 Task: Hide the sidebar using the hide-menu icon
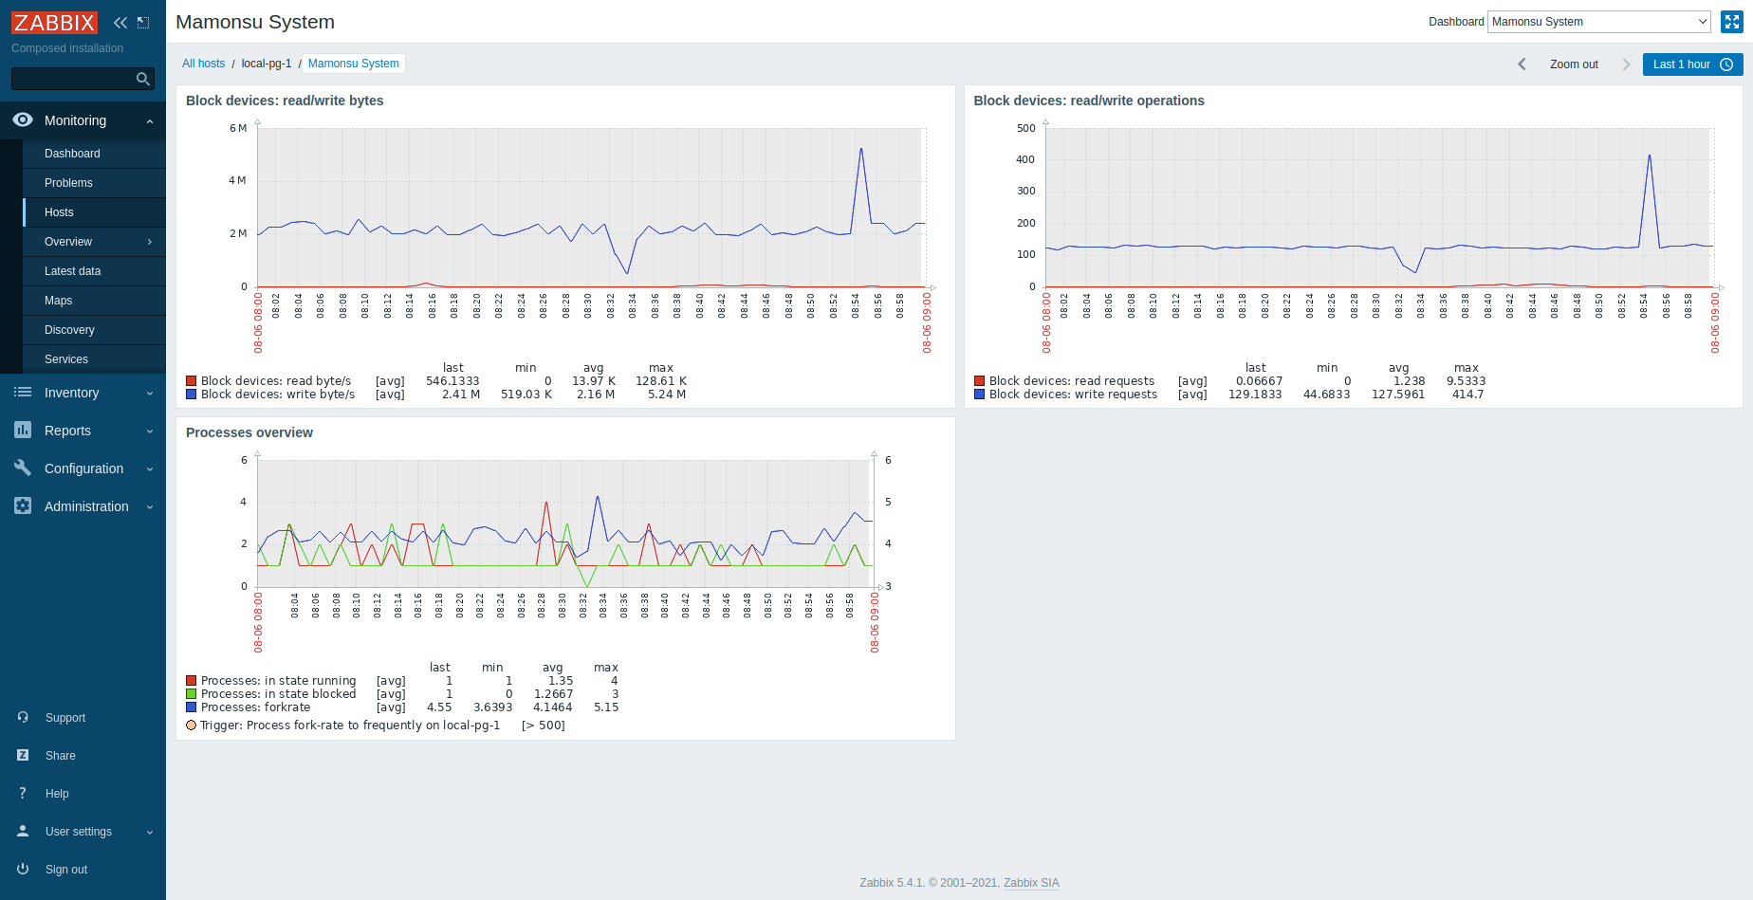(143, 23)
